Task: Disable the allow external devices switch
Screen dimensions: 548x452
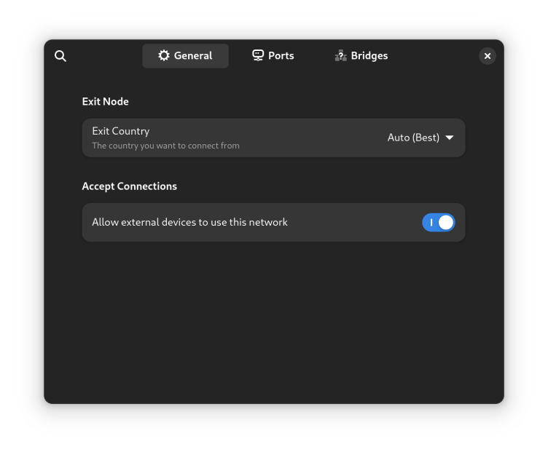Action: (x=438, y=223)
